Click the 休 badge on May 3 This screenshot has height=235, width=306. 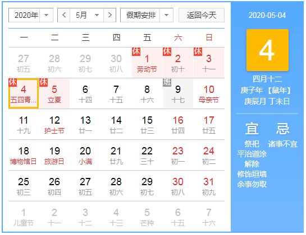[x=198, y=51]
